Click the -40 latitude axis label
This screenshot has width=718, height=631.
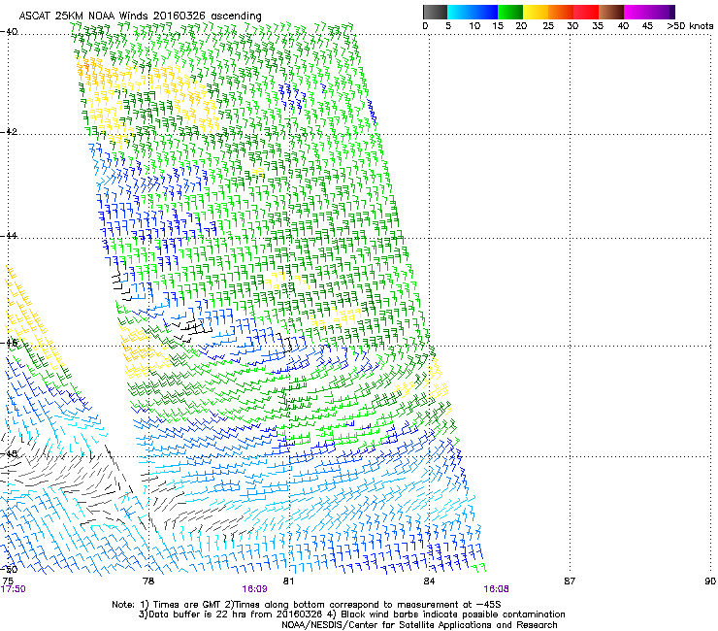click(9, 32)
